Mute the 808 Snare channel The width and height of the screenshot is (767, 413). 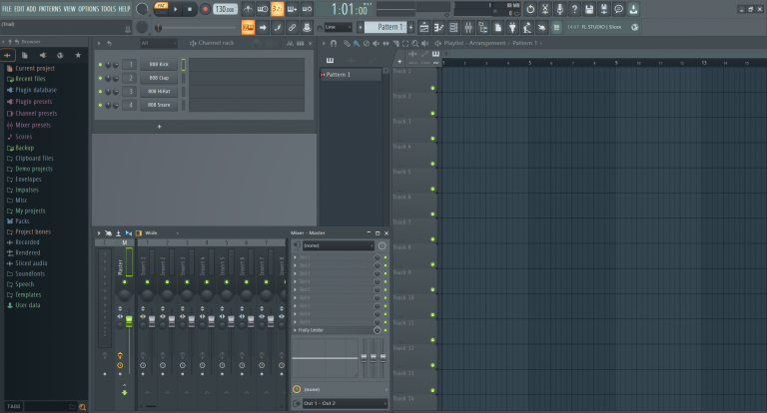pyautogui.click(x=100, y=105)
